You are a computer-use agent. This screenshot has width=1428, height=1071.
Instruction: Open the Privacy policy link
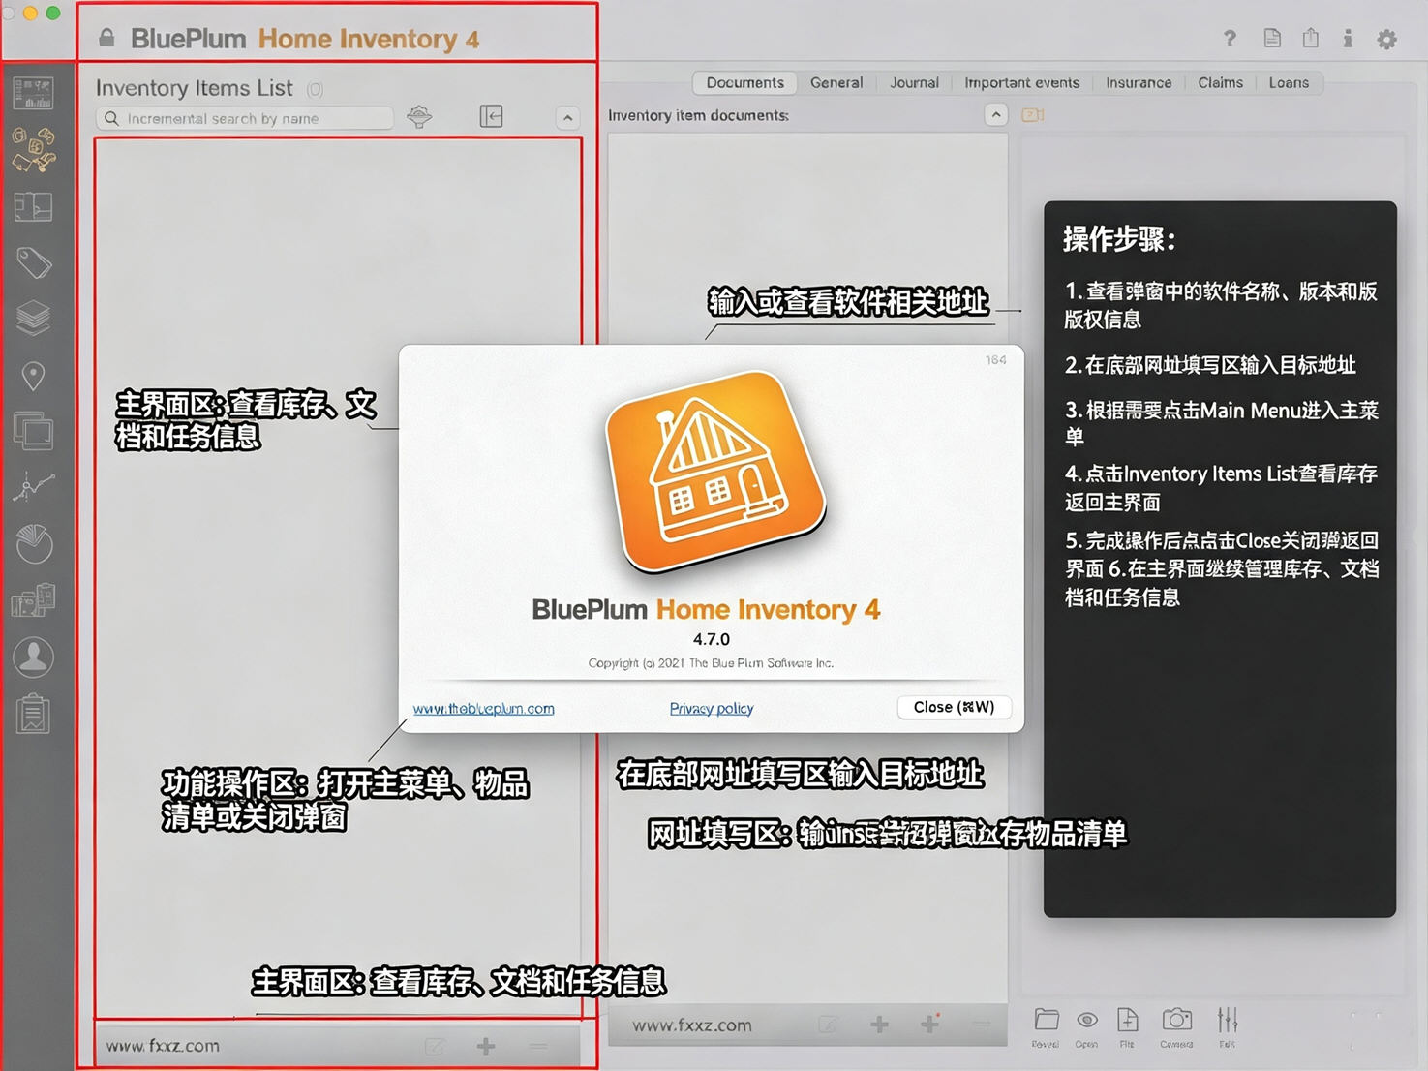pyautogui.click(x=712, y=709)
